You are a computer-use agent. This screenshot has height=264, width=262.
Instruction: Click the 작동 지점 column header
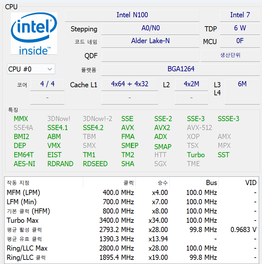pyautogui.click(x=44, y=183)
